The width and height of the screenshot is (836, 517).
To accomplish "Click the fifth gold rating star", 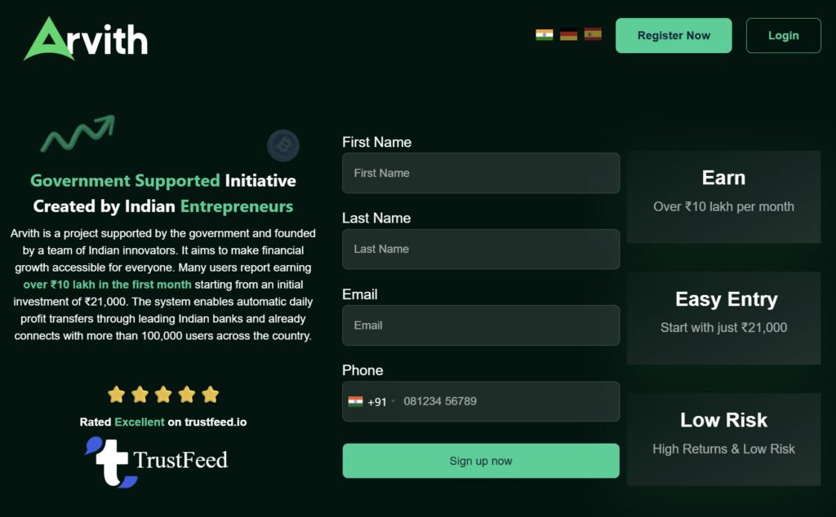I will tap(210, 394).
